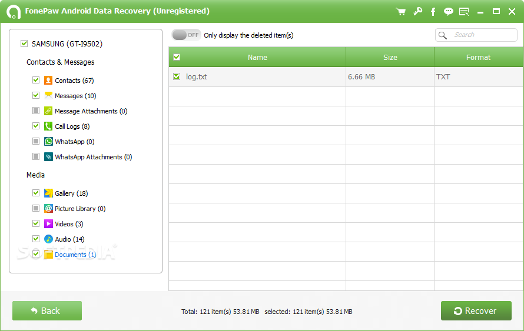
Task: Click the WhatsApp icon
Action: point(48,142)
